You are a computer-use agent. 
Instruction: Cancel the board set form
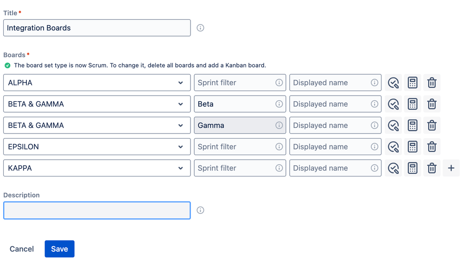22,249
